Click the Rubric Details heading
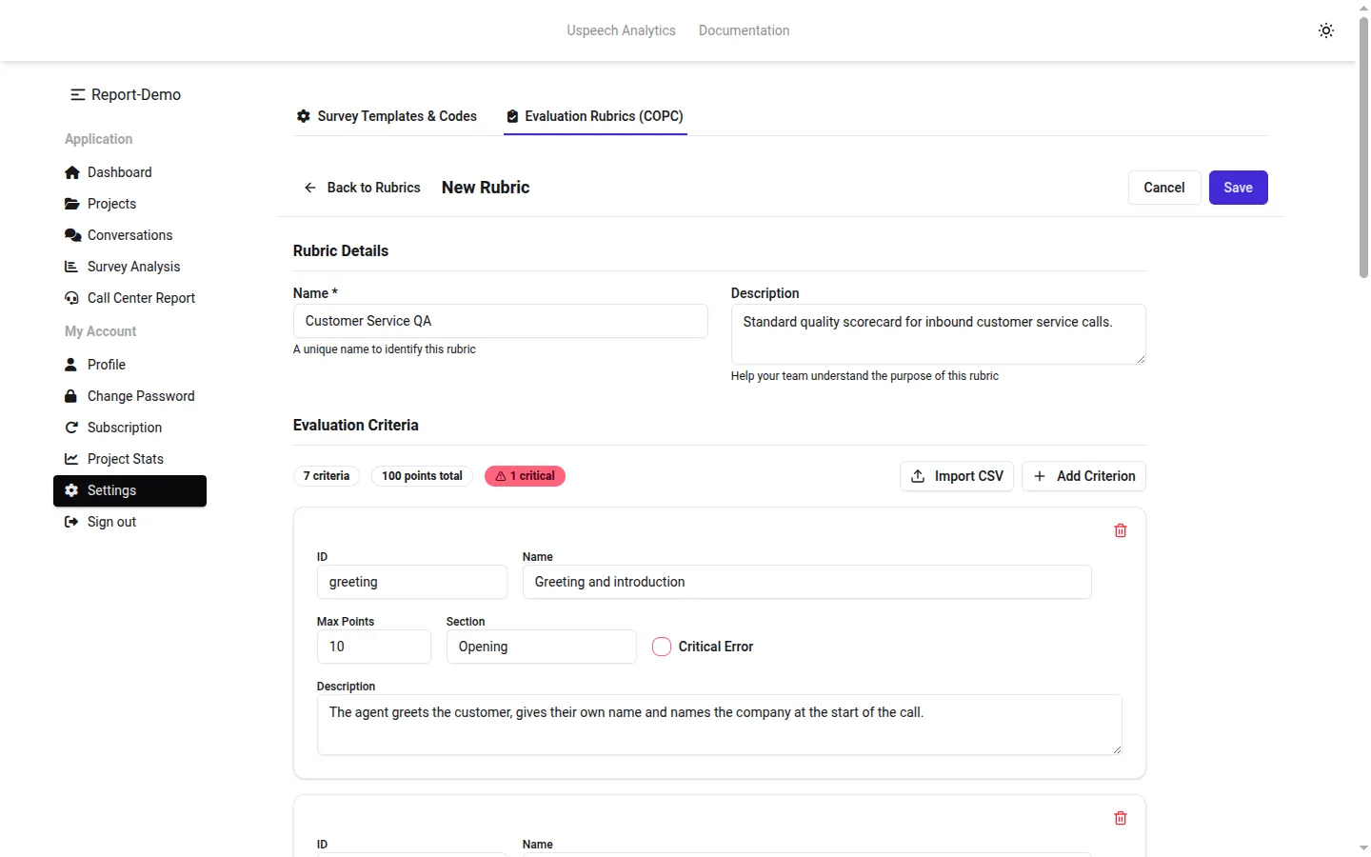This screenshot has width=1371, height=857. tap(341, 251)
